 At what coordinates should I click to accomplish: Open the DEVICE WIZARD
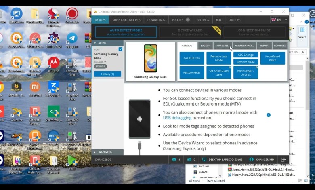[190, 32]
